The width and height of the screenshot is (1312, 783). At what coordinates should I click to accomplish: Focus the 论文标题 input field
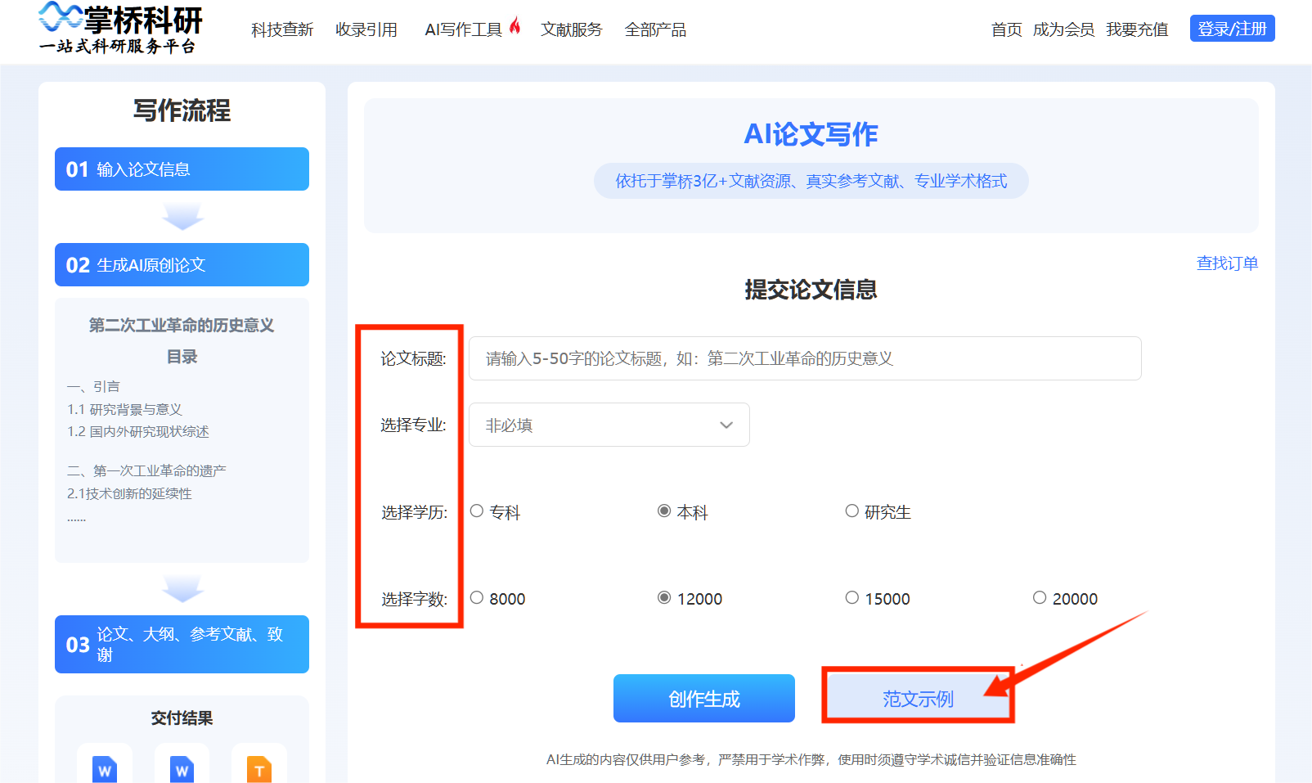click(x=805, y=358)
